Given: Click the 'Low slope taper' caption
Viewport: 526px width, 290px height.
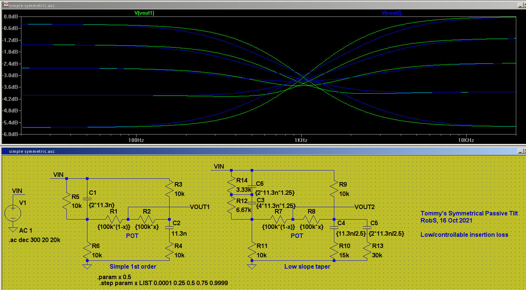Looking at the screenshot, I should (x=307, y=266).
